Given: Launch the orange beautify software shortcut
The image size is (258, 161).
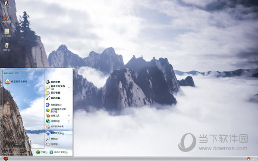Looking at the screenshot, I should click(16, 82).
